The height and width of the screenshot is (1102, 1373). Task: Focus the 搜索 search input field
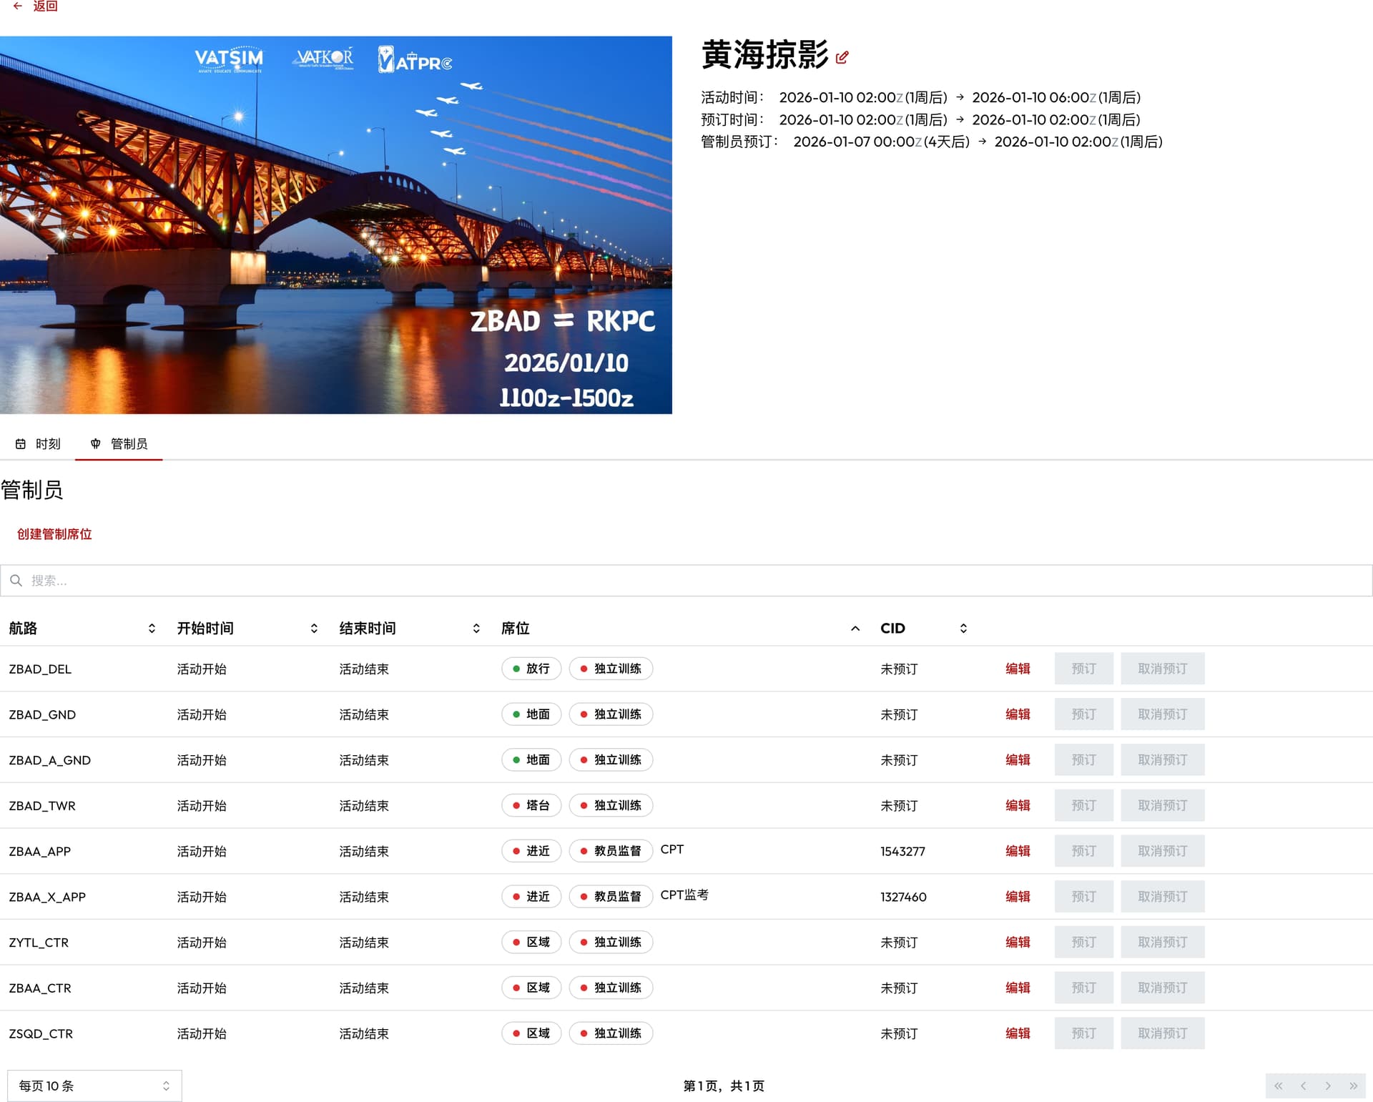pos(686,581)
